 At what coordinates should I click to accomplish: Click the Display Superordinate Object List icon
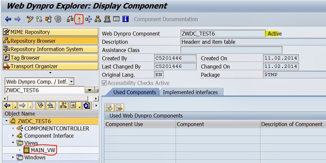tap(63, 106)
